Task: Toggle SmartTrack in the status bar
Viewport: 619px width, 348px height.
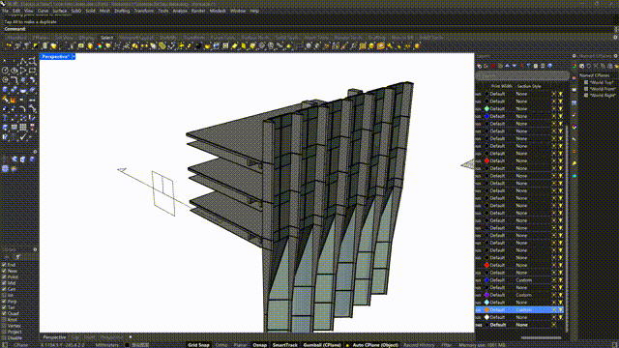Action: tap(284, 345)
